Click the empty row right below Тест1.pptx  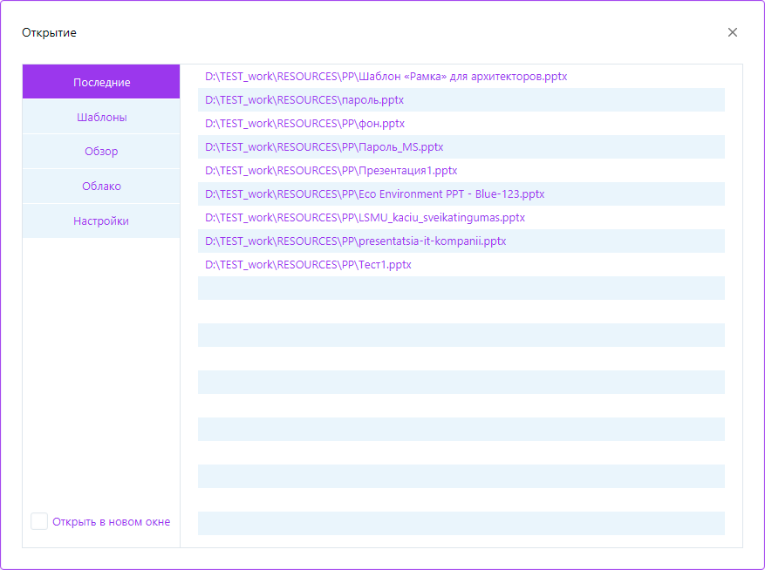(x=461, y=288)
